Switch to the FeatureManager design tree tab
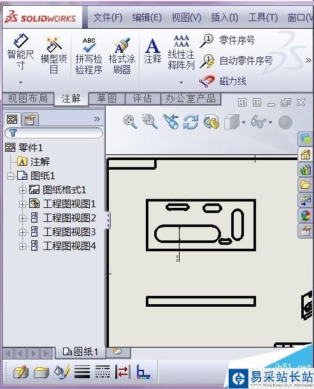This screenshot has width=314, height=389. pyautogui.click(x=12, y=119)
